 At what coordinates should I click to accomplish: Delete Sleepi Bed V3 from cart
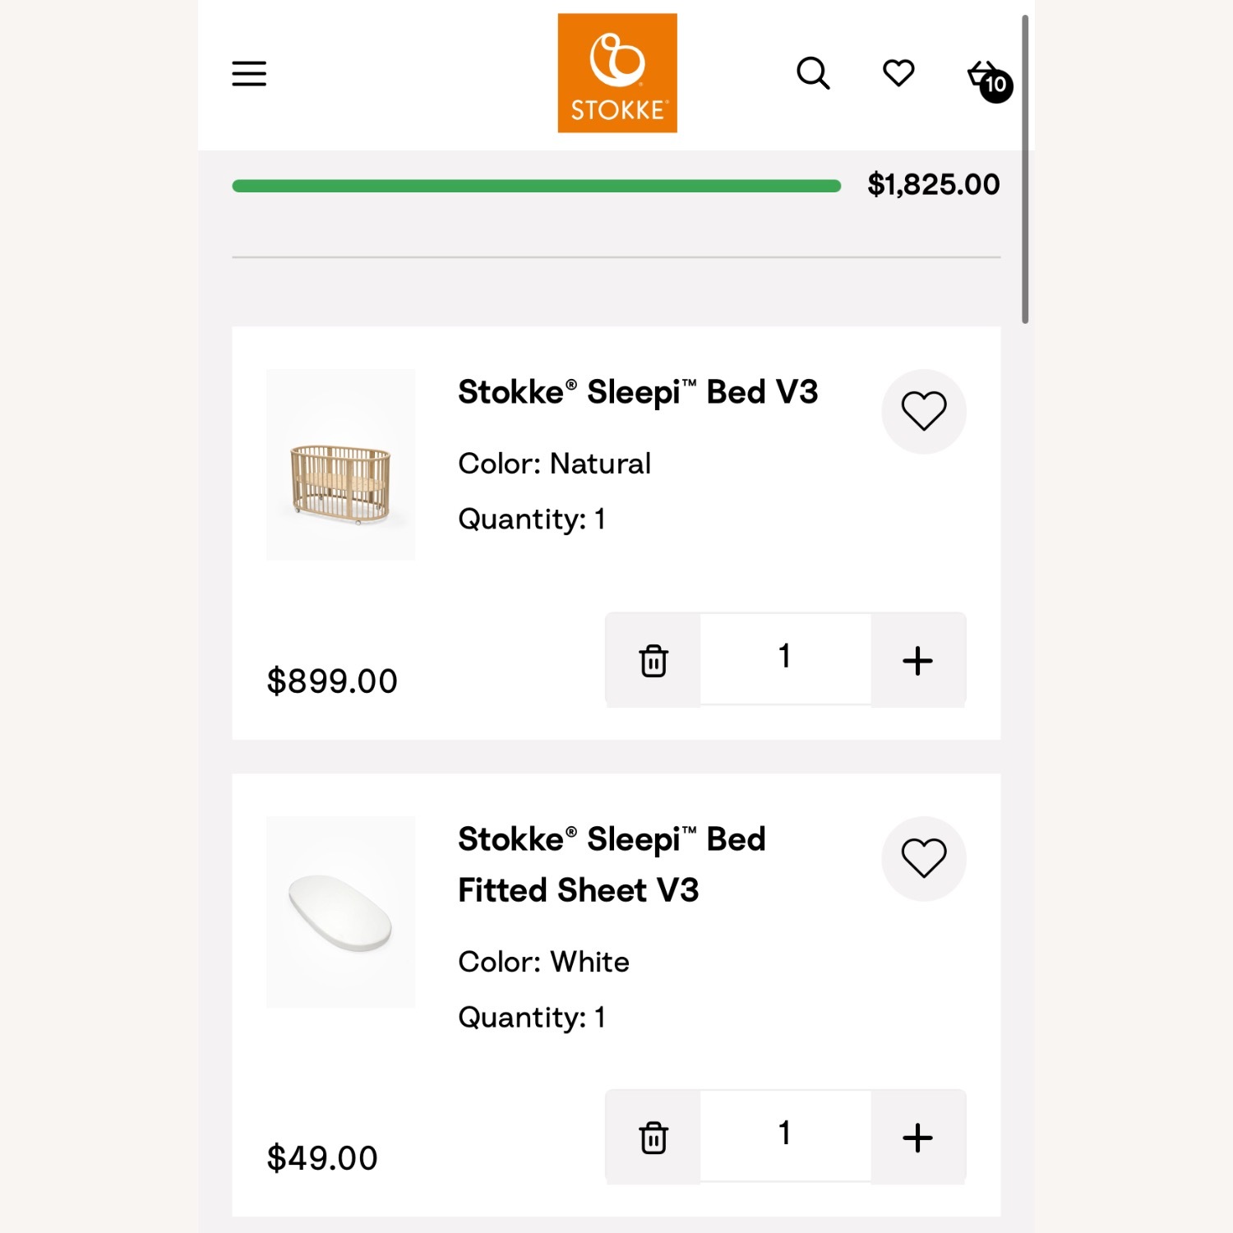[x=653, y=660]
